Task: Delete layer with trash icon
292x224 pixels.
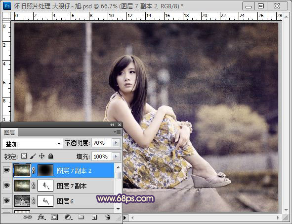Action: [x=108, y=217]
